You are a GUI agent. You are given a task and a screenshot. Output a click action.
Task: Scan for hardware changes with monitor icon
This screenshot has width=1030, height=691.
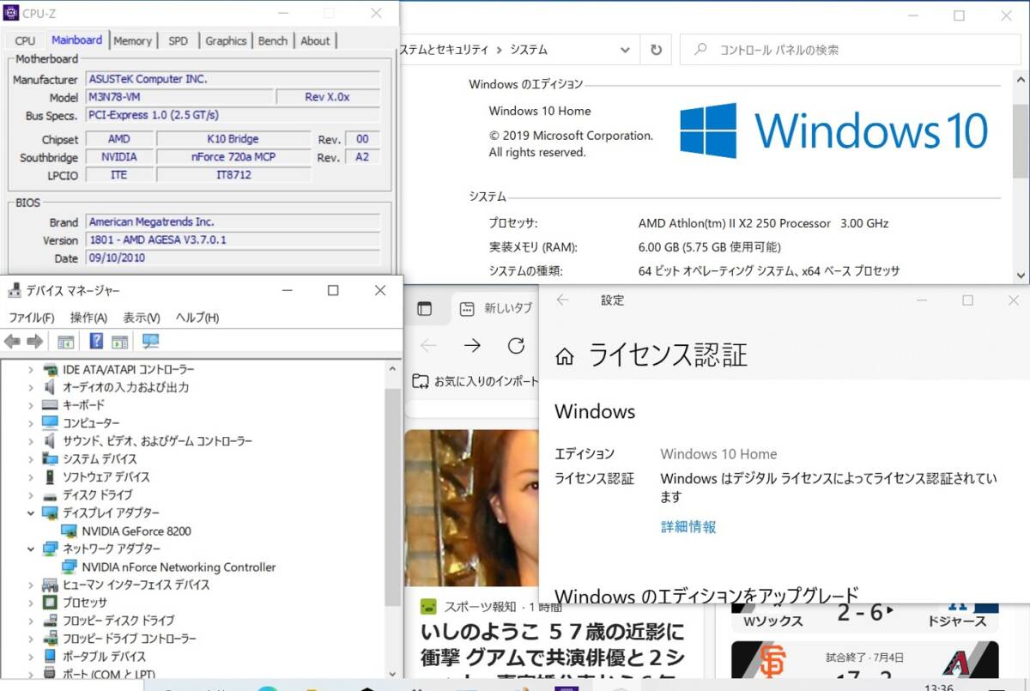(x=151, y=342)
